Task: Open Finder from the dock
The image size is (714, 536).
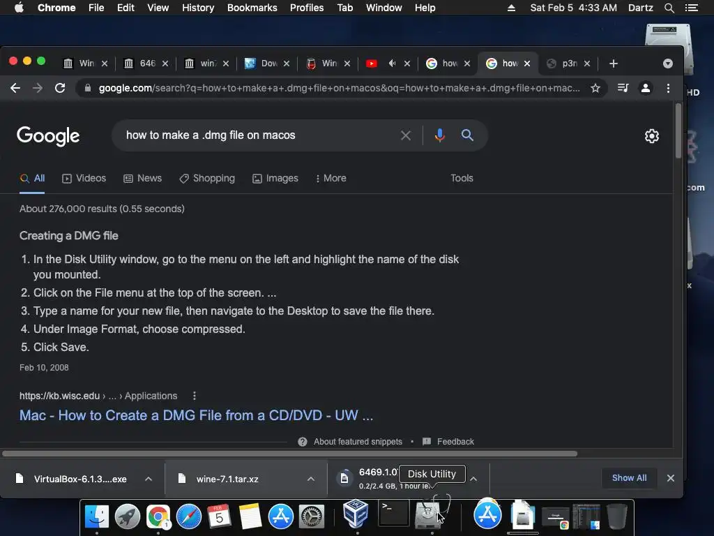Action: pyautogui.click(x=96, y=516)
